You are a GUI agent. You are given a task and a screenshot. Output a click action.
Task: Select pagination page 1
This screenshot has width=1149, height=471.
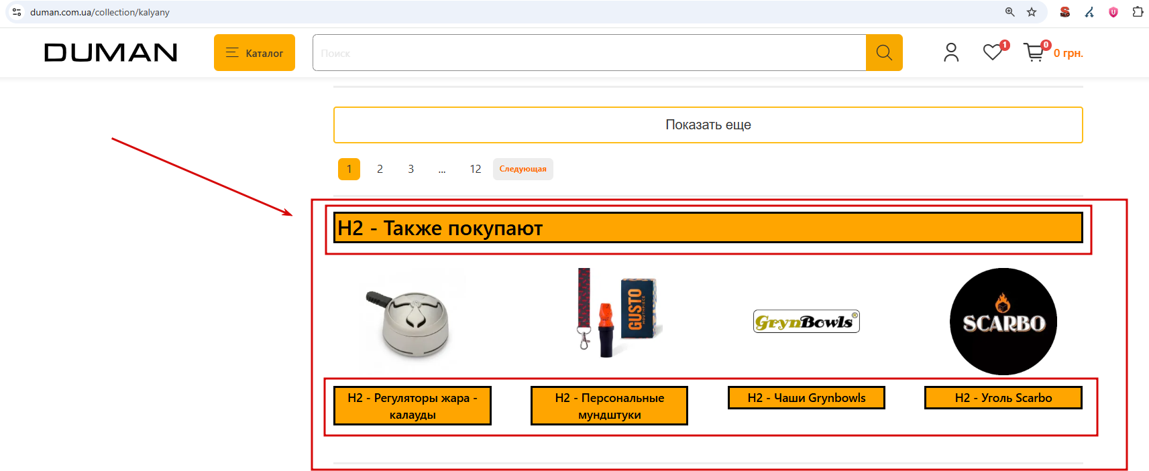(x=349, y=169)
